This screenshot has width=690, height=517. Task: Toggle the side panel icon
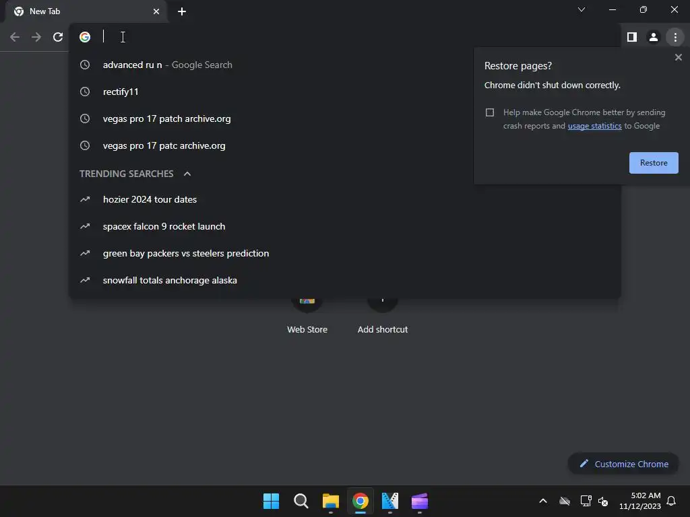pos(632,37)
